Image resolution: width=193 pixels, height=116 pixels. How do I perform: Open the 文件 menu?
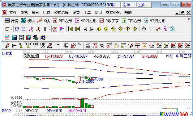(13, 13)
